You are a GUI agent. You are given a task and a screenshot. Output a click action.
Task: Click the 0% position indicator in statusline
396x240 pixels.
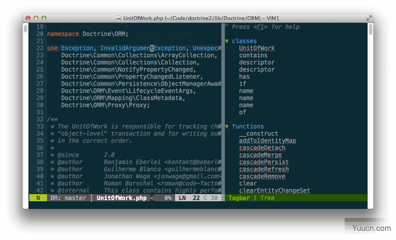pos(168,198)
